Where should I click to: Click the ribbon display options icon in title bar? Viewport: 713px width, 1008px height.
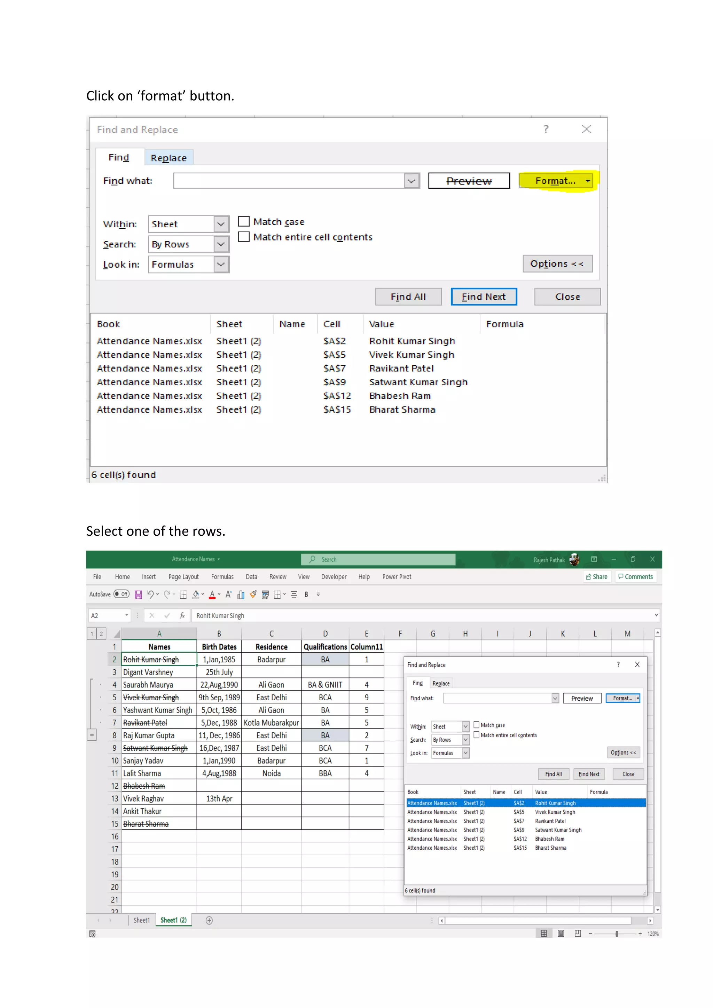(594, 559)
